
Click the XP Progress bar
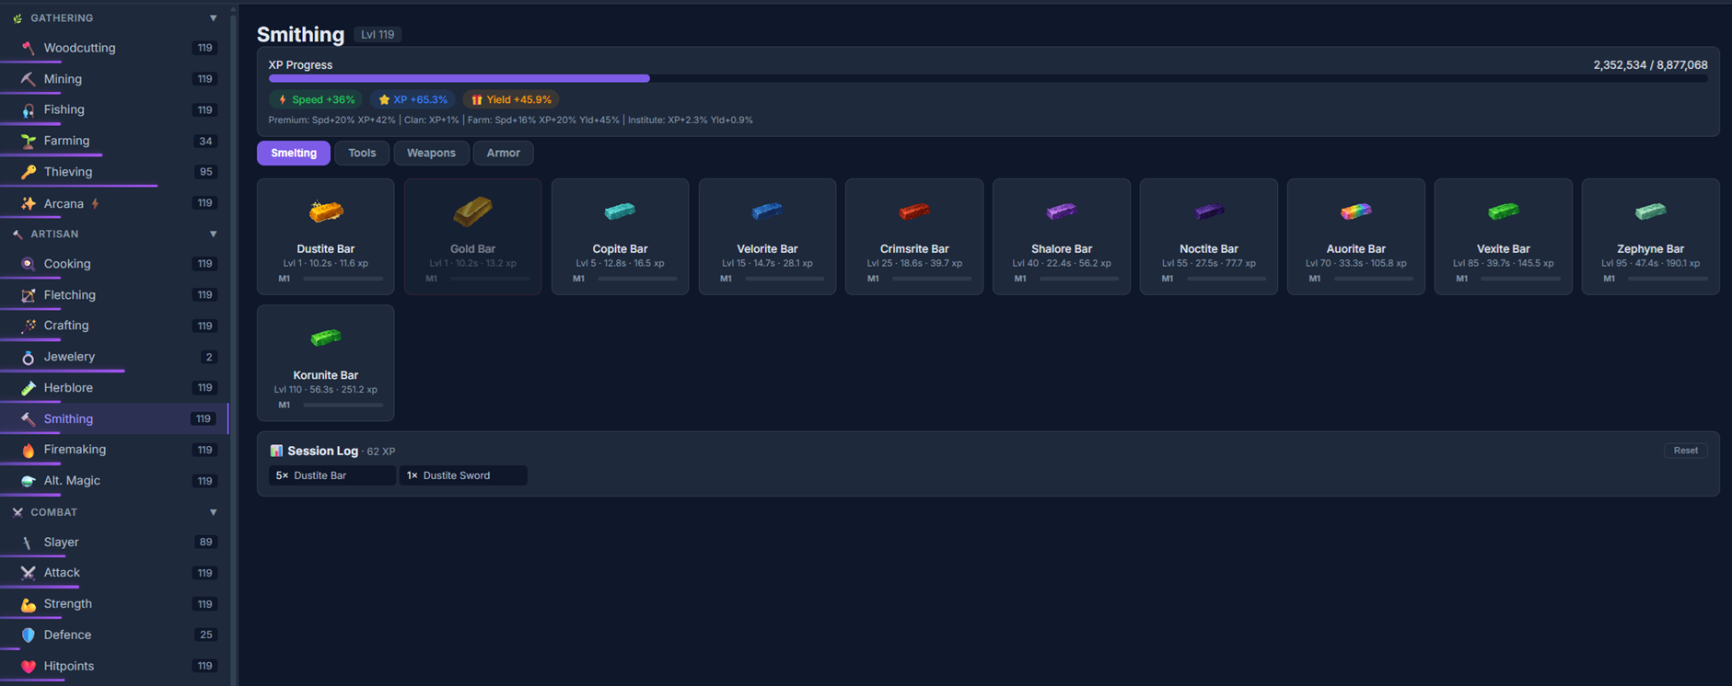988,79
